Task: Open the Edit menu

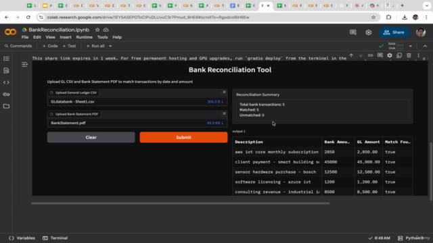Action: coord(37,37)
